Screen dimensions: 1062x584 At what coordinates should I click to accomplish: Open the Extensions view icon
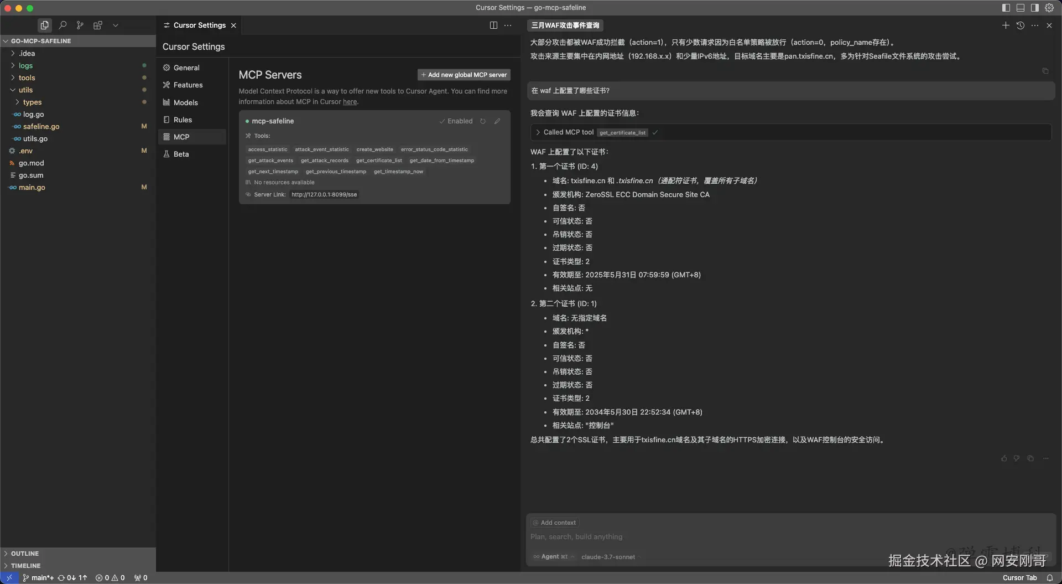98,25
